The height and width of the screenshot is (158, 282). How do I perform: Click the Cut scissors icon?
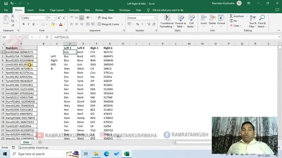click(13, 16)
